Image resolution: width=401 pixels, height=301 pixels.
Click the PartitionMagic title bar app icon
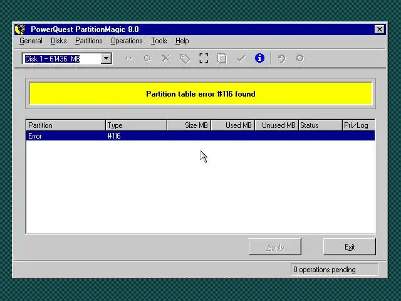point(20,29)
